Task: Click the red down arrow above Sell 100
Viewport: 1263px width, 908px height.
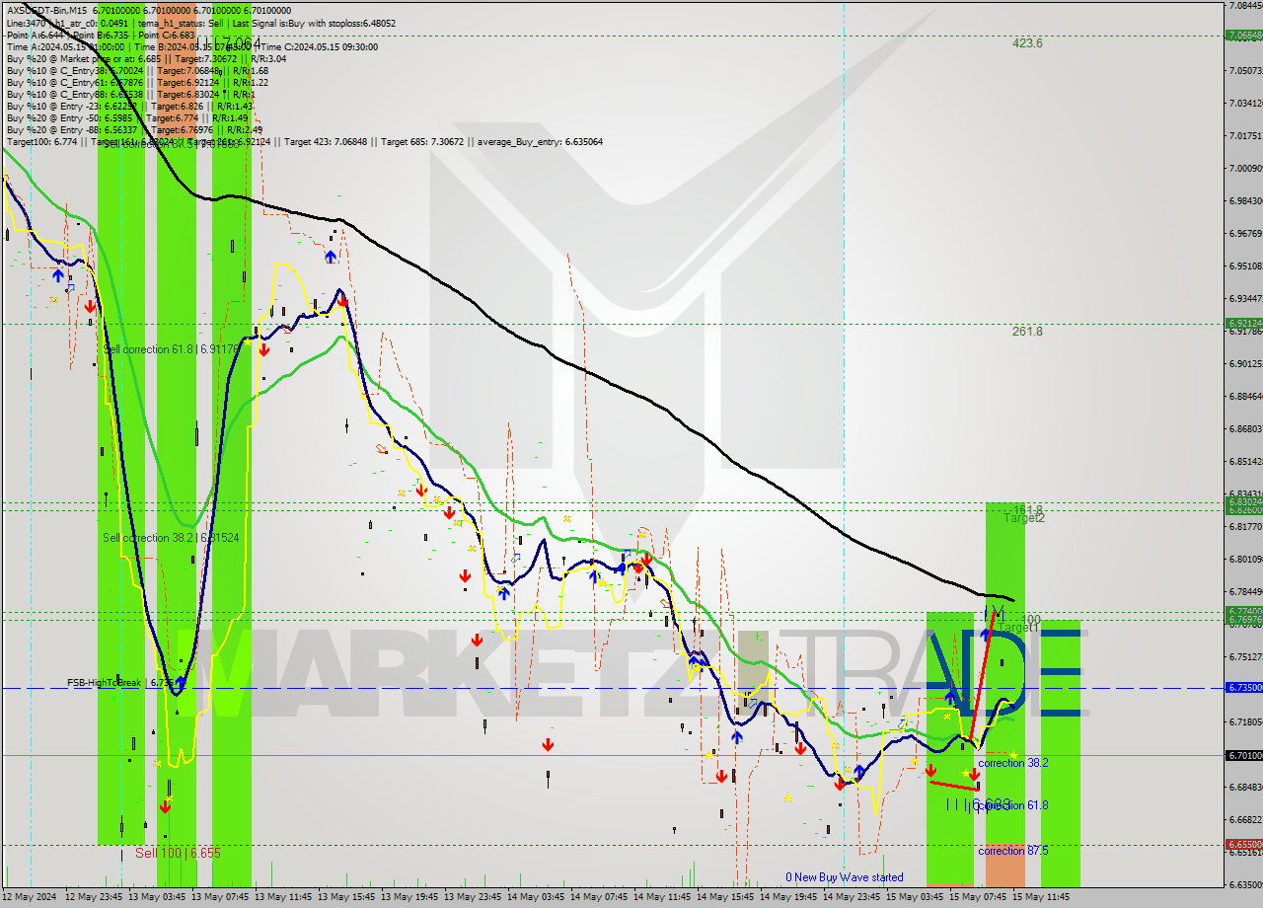Action: pyautogui.click(x=165, y=806)
